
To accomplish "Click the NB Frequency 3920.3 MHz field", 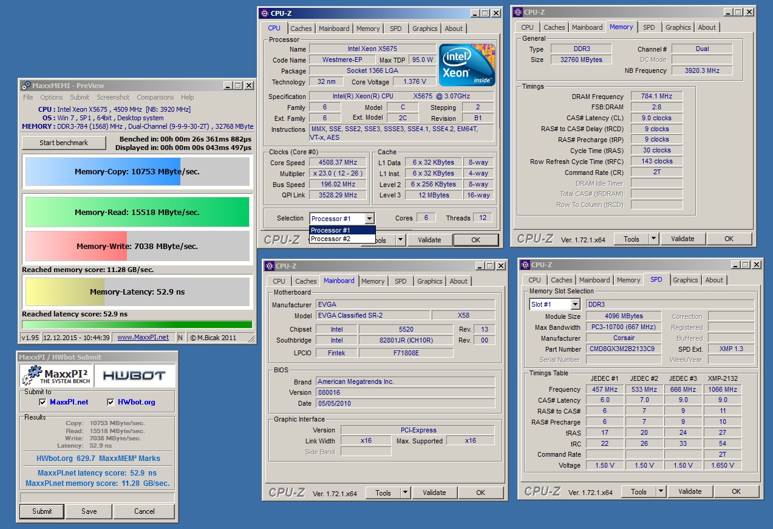I will point(702,70).
